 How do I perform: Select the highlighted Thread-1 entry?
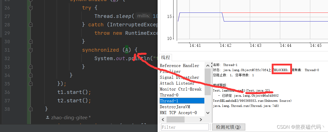coord(182,101)
